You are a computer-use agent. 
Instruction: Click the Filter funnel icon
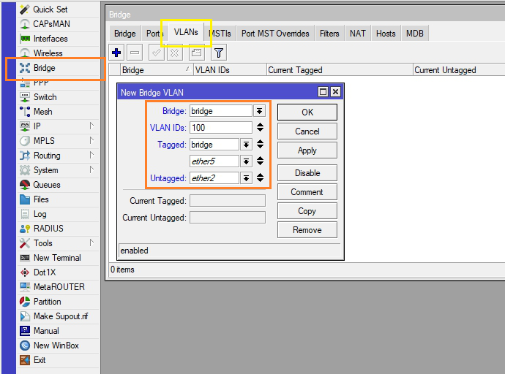(219, 53)
